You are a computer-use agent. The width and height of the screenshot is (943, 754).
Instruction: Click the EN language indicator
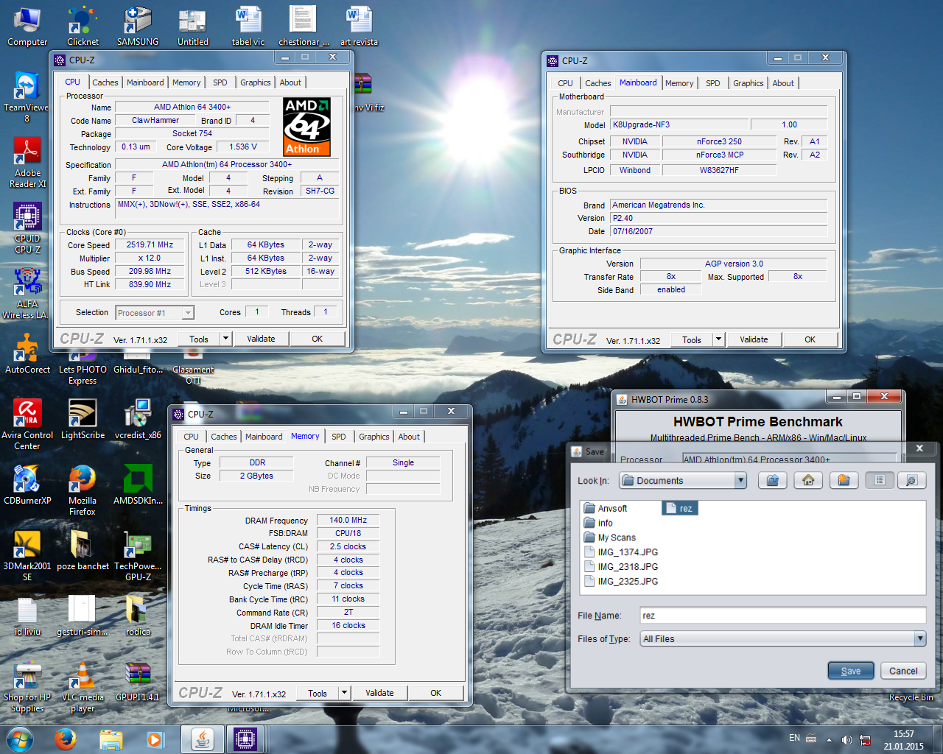[794, 738]
